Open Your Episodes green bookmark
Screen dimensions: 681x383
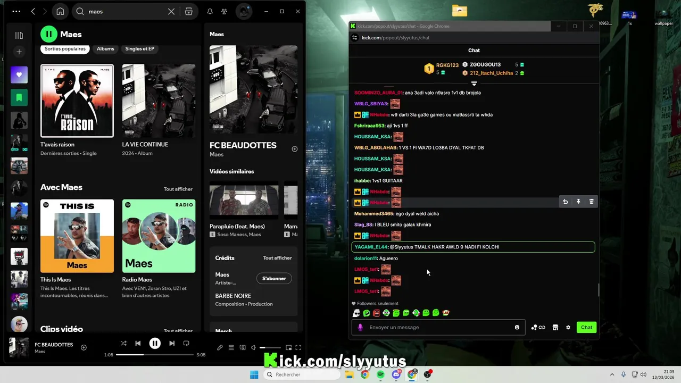pos(19,97)
